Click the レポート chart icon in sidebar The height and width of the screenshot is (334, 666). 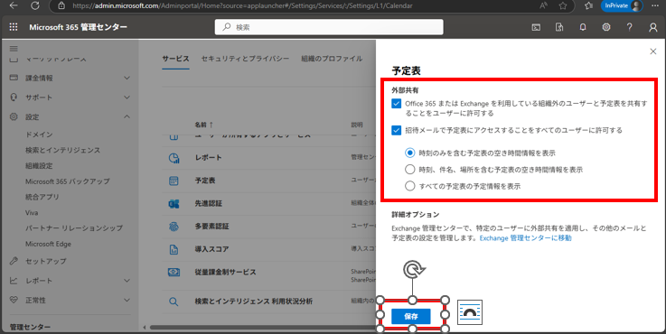(x=14, y=281)
